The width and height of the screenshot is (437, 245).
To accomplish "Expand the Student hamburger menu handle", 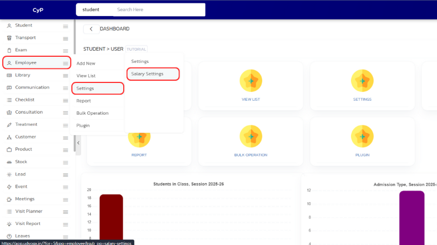I will point(65,26).
